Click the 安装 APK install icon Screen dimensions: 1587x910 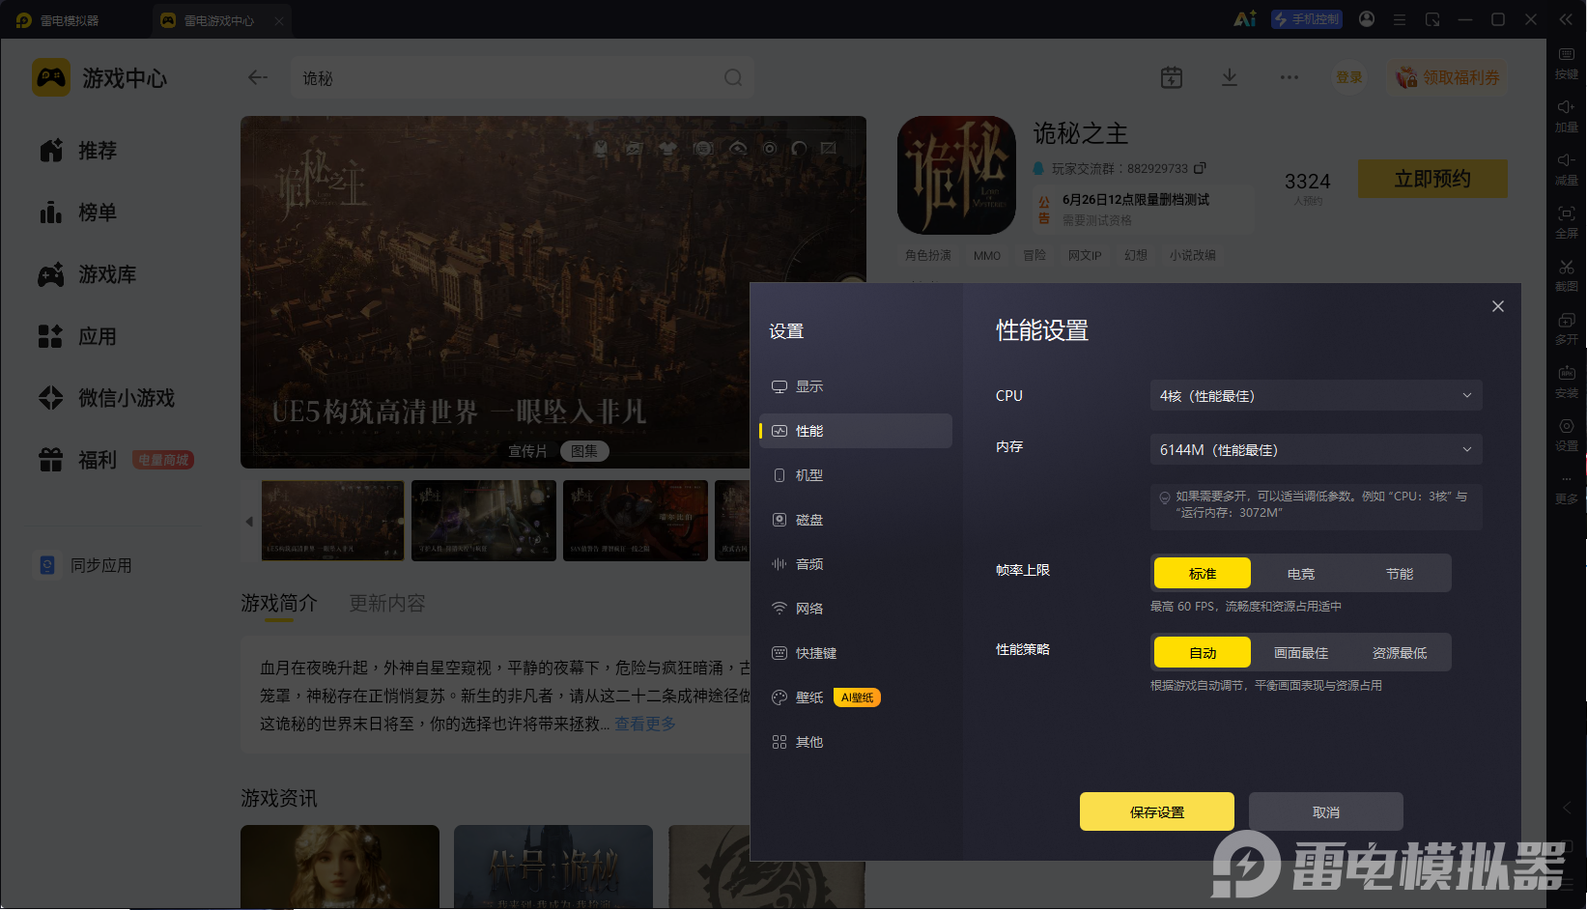coord(1566,373)
